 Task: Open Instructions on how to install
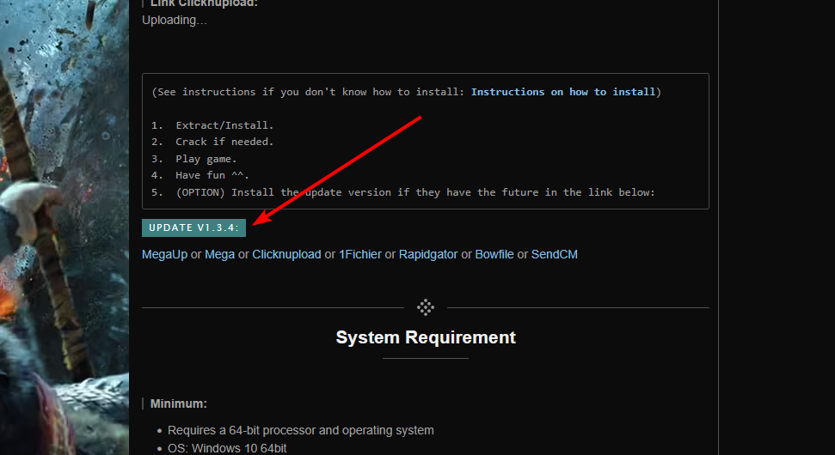point(563,92)
